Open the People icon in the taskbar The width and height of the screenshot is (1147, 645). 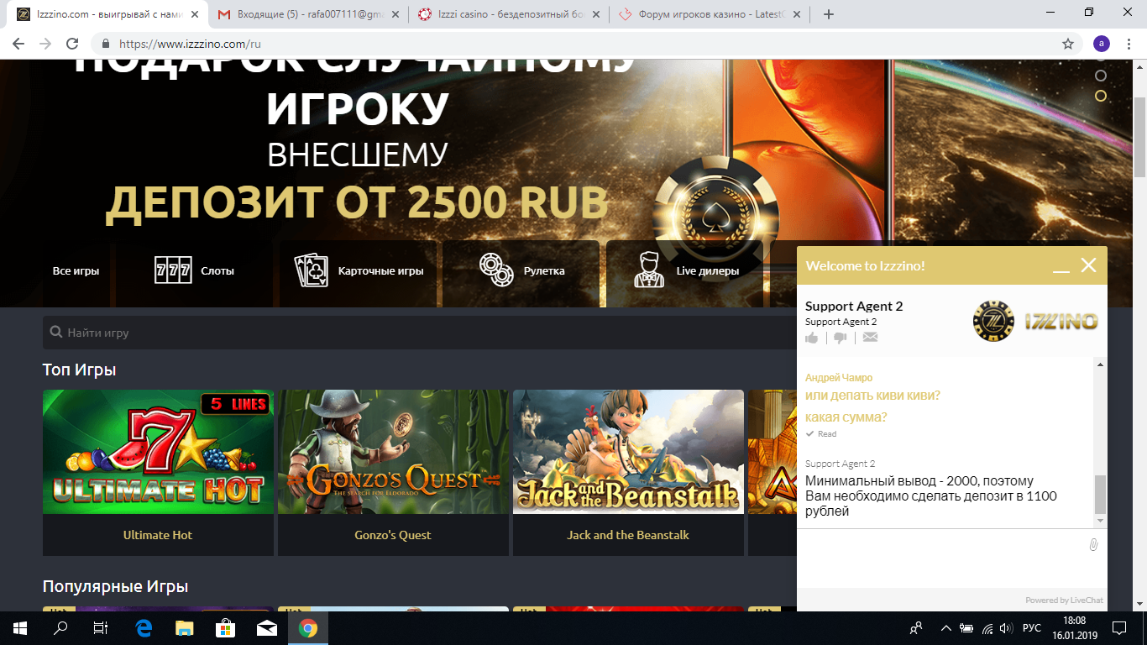pos(916,628)
